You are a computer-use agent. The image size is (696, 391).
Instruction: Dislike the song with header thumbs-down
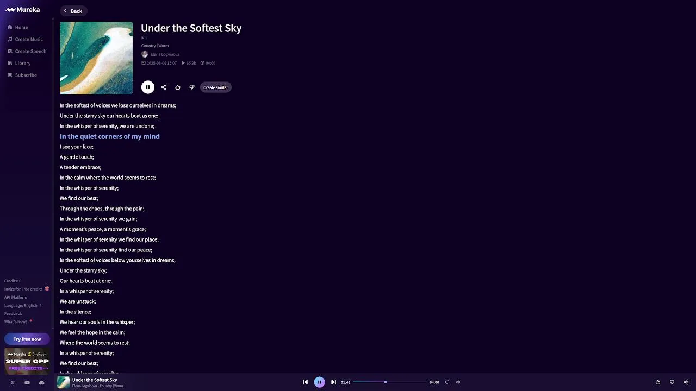pos(192,87)
